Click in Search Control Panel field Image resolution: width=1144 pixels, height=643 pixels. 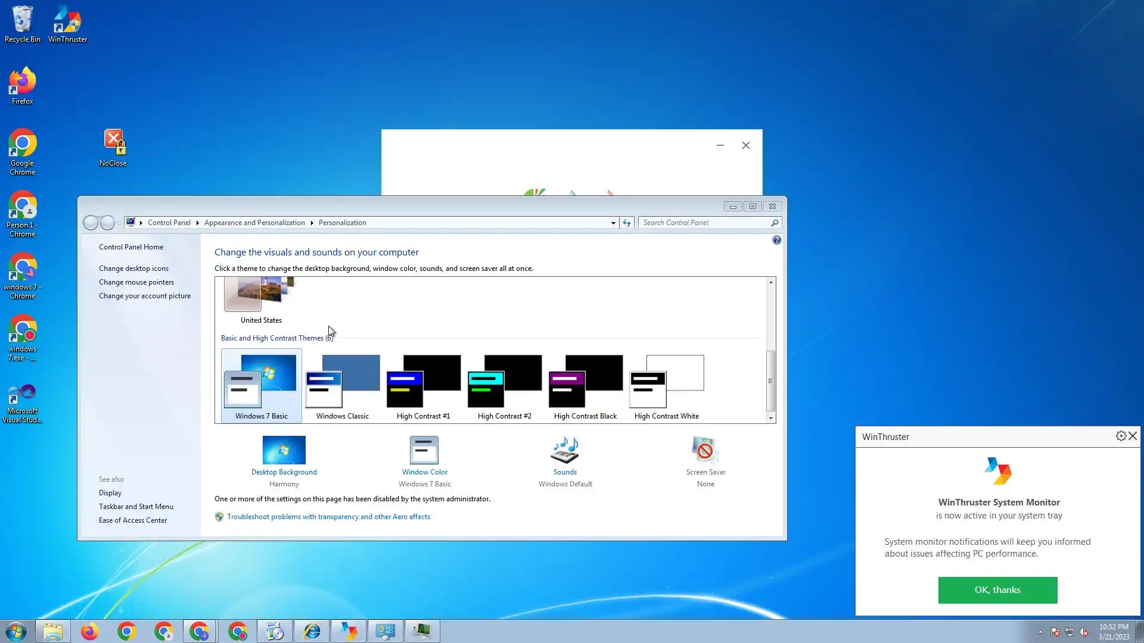coord(703,223)
